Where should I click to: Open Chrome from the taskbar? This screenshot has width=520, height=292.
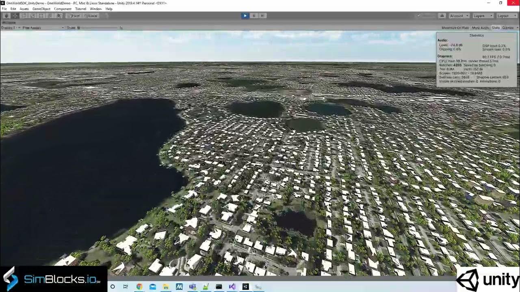(139, 287)
